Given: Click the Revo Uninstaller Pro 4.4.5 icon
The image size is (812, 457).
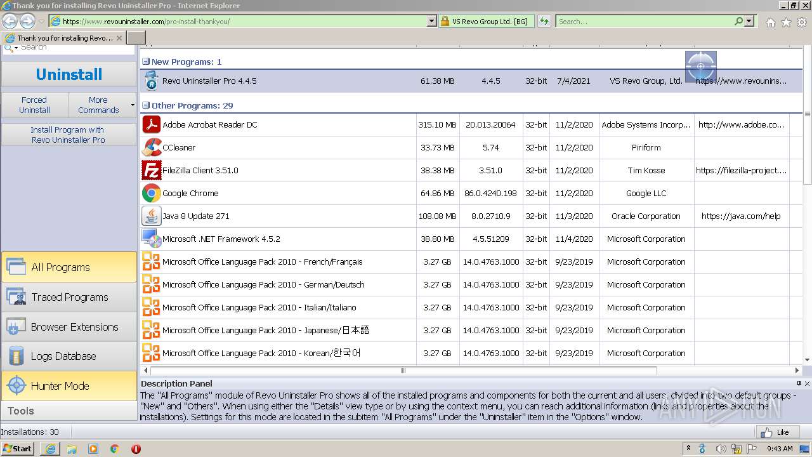Looking at the screenshot, I should pos(151,81).
